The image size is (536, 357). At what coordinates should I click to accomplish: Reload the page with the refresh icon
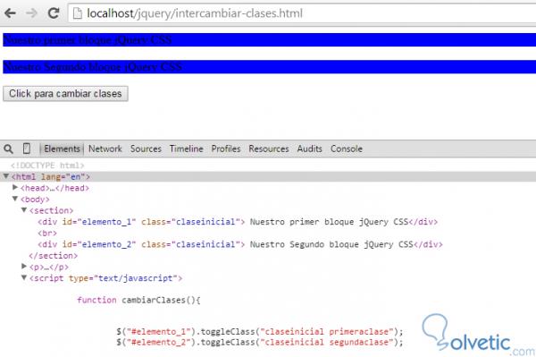coord(54,13)
